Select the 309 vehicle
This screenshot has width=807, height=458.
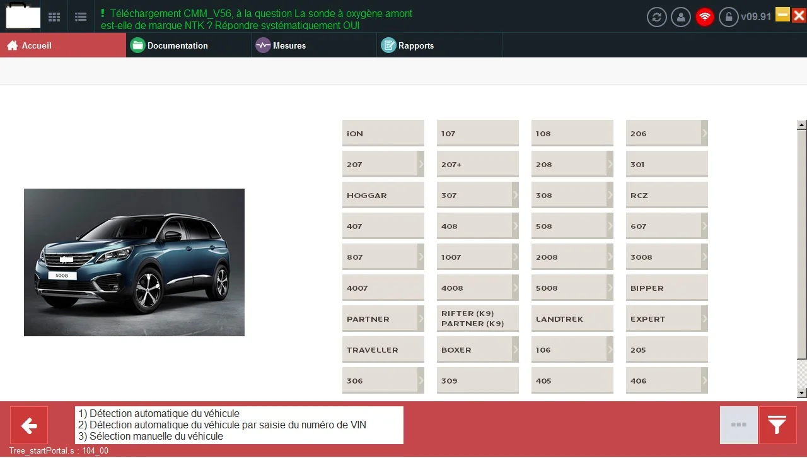pos(478,380)
